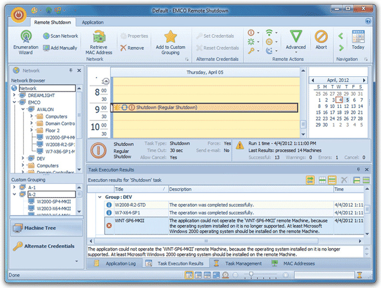This screenshot has height=288, width=381.
Task: Toggle the first status bar day view icon
Action: click(189, 275)
